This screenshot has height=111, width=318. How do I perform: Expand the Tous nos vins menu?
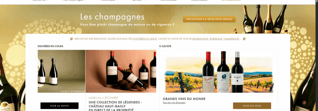click(40, 0)
